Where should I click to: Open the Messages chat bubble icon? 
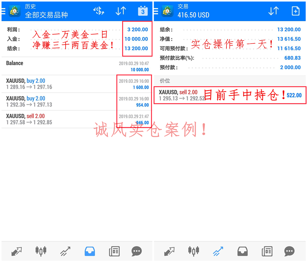(x=137, y=251)
